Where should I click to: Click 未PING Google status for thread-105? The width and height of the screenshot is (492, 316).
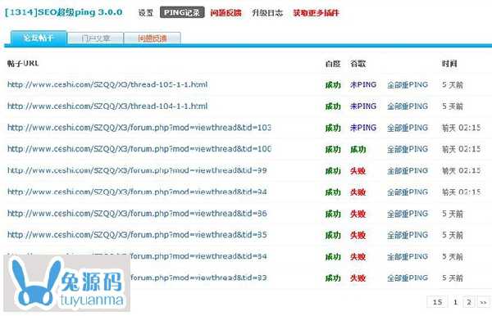(x=363, y=85)
